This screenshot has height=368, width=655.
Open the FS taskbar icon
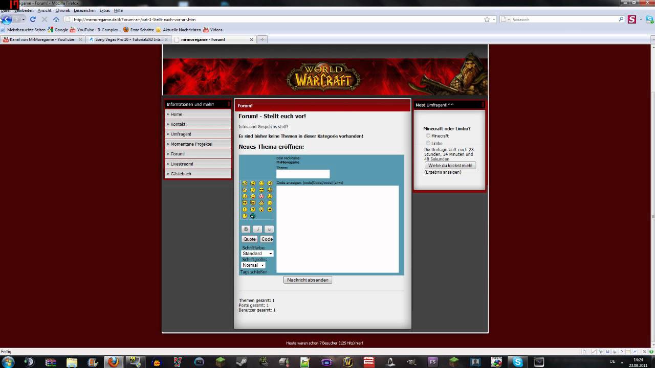[x=433, y=362]
